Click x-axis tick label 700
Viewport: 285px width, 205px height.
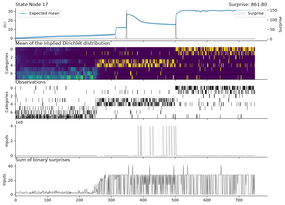coord(239,200)
